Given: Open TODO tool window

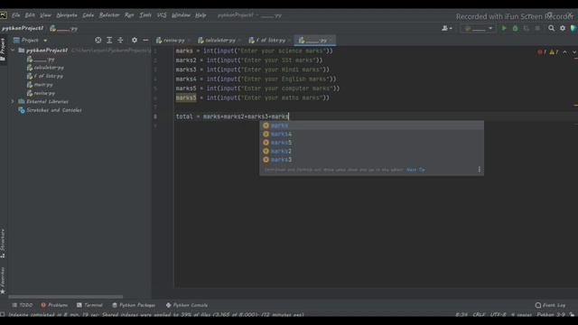Looking at the screenshot, I should point(22,305).
